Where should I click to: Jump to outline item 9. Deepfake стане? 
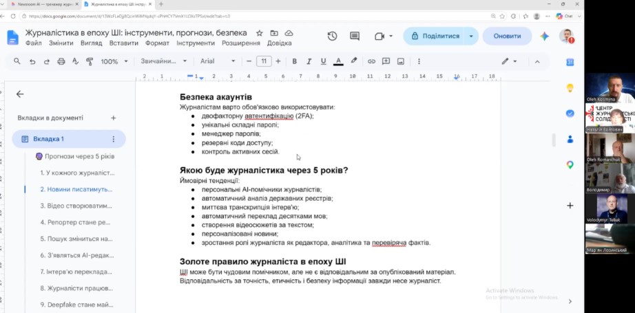click(x=77, y=305)
